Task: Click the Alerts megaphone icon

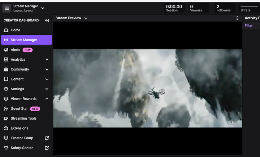Action: click(x=6, y=50)
